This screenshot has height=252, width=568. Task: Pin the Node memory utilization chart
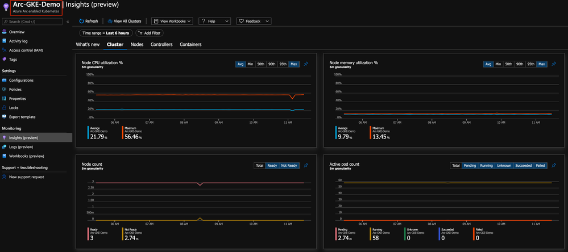(x=554, y=64)
